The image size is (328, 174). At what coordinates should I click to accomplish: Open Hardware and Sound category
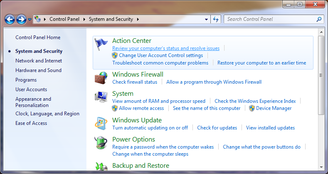(39, 70)
